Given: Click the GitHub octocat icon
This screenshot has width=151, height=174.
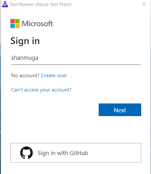Looking at the screenshot, I should 26,153.
